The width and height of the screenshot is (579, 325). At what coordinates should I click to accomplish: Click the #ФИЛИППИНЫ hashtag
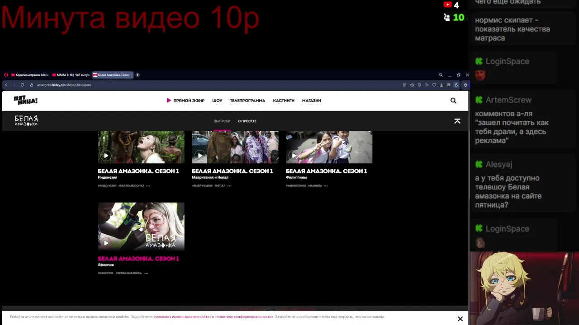click(x=296, y=186)
